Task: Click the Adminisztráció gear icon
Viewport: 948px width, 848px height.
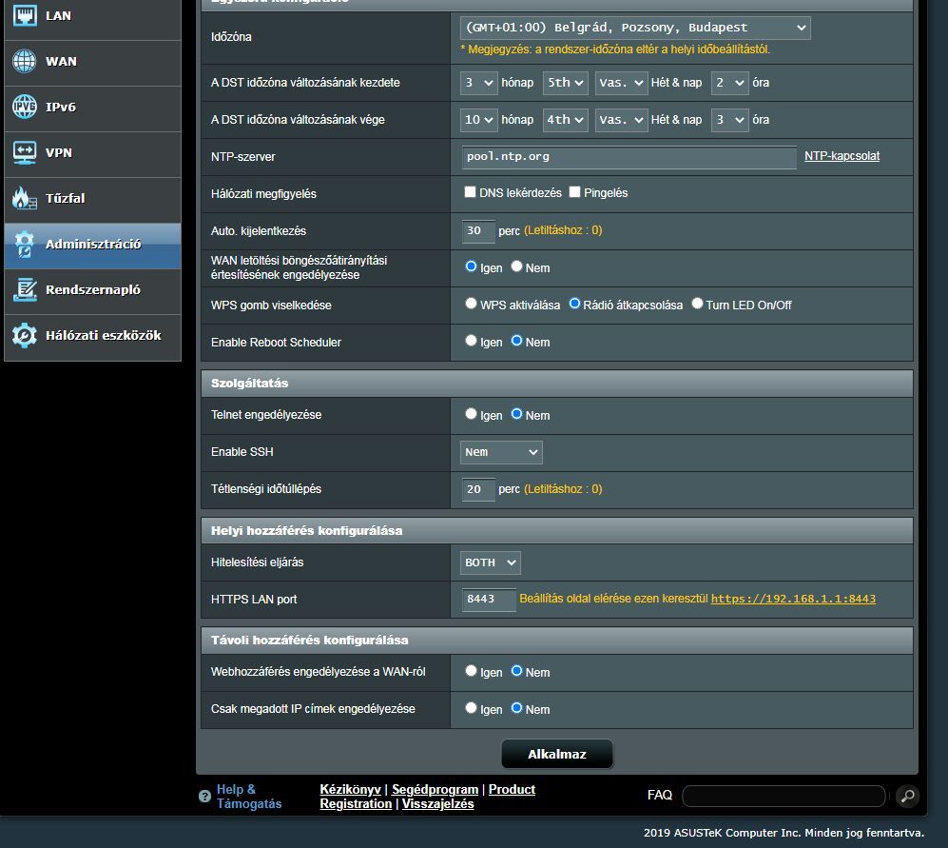Action: [24, 244]
